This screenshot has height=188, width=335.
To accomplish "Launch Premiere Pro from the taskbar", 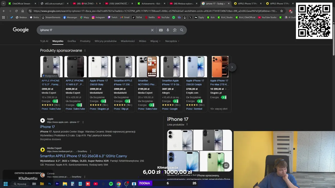I will (57, 184).
